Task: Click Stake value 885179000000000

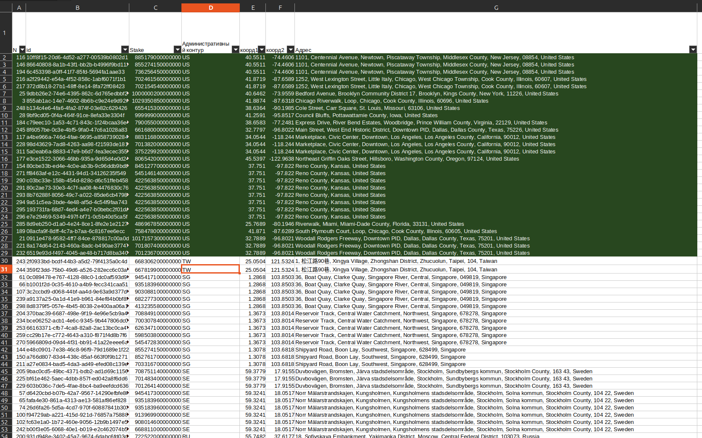Action: click(x=155, y=57)
